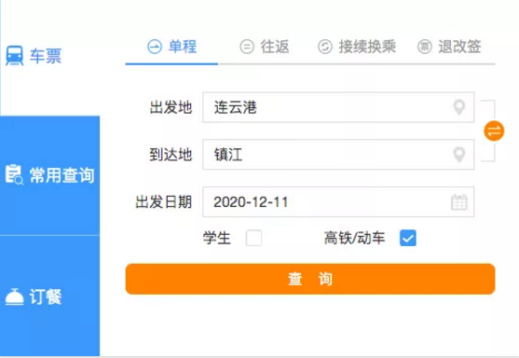Open the 订餐 sidebar section

pos(49,296)
